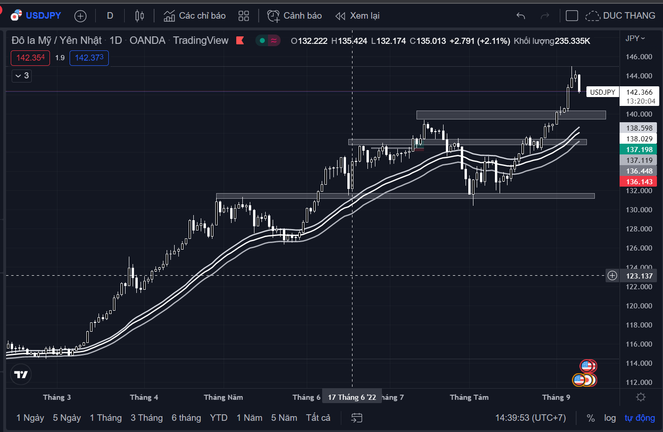Open Các chỉ báo indicators dialog
Viewport: 663px width, 432px height.
[x=195, y=16]
